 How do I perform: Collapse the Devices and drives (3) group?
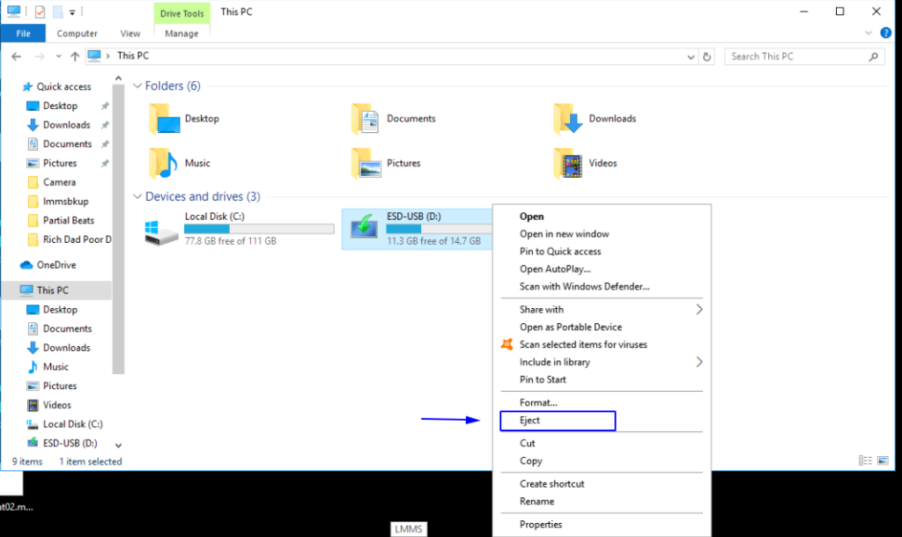tap(137, 196)
